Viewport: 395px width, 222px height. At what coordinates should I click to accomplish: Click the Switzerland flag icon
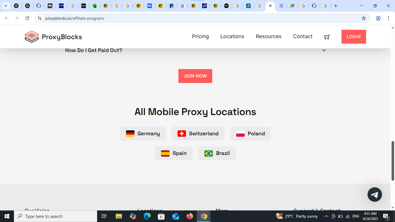tap(182, 134)
